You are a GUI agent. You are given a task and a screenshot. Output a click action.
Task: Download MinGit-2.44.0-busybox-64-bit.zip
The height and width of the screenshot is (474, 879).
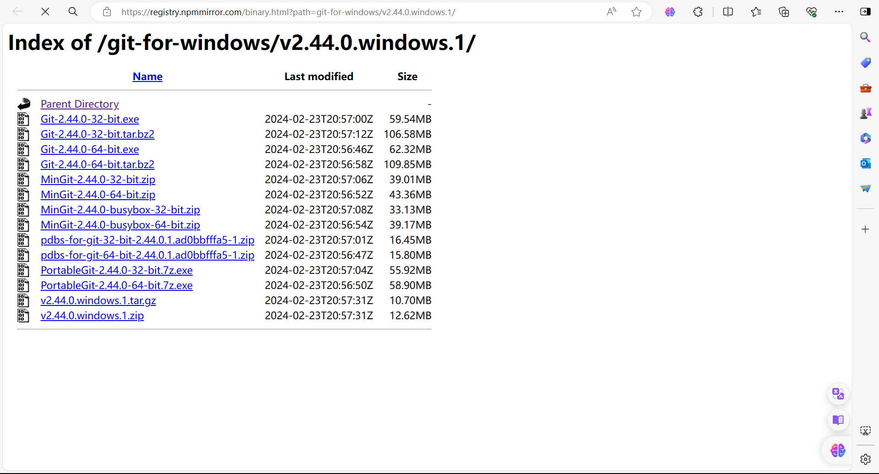click(120, 225)
